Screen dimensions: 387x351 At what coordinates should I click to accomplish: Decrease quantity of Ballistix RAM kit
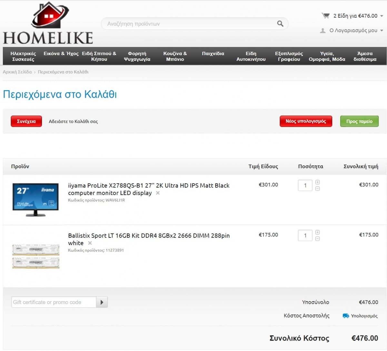pos(317,239)
